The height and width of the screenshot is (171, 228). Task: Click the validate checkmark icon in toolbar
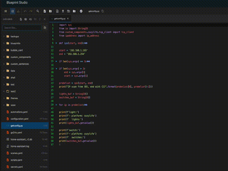point(81,11)
